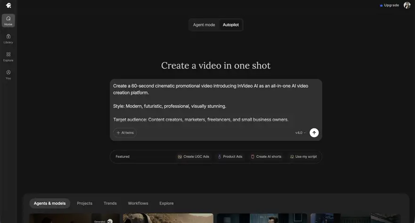The width and height of the screenshot is (415, 223).
Task: Choose the Create AI shorts preset
Action: click(x=266, y=156)
